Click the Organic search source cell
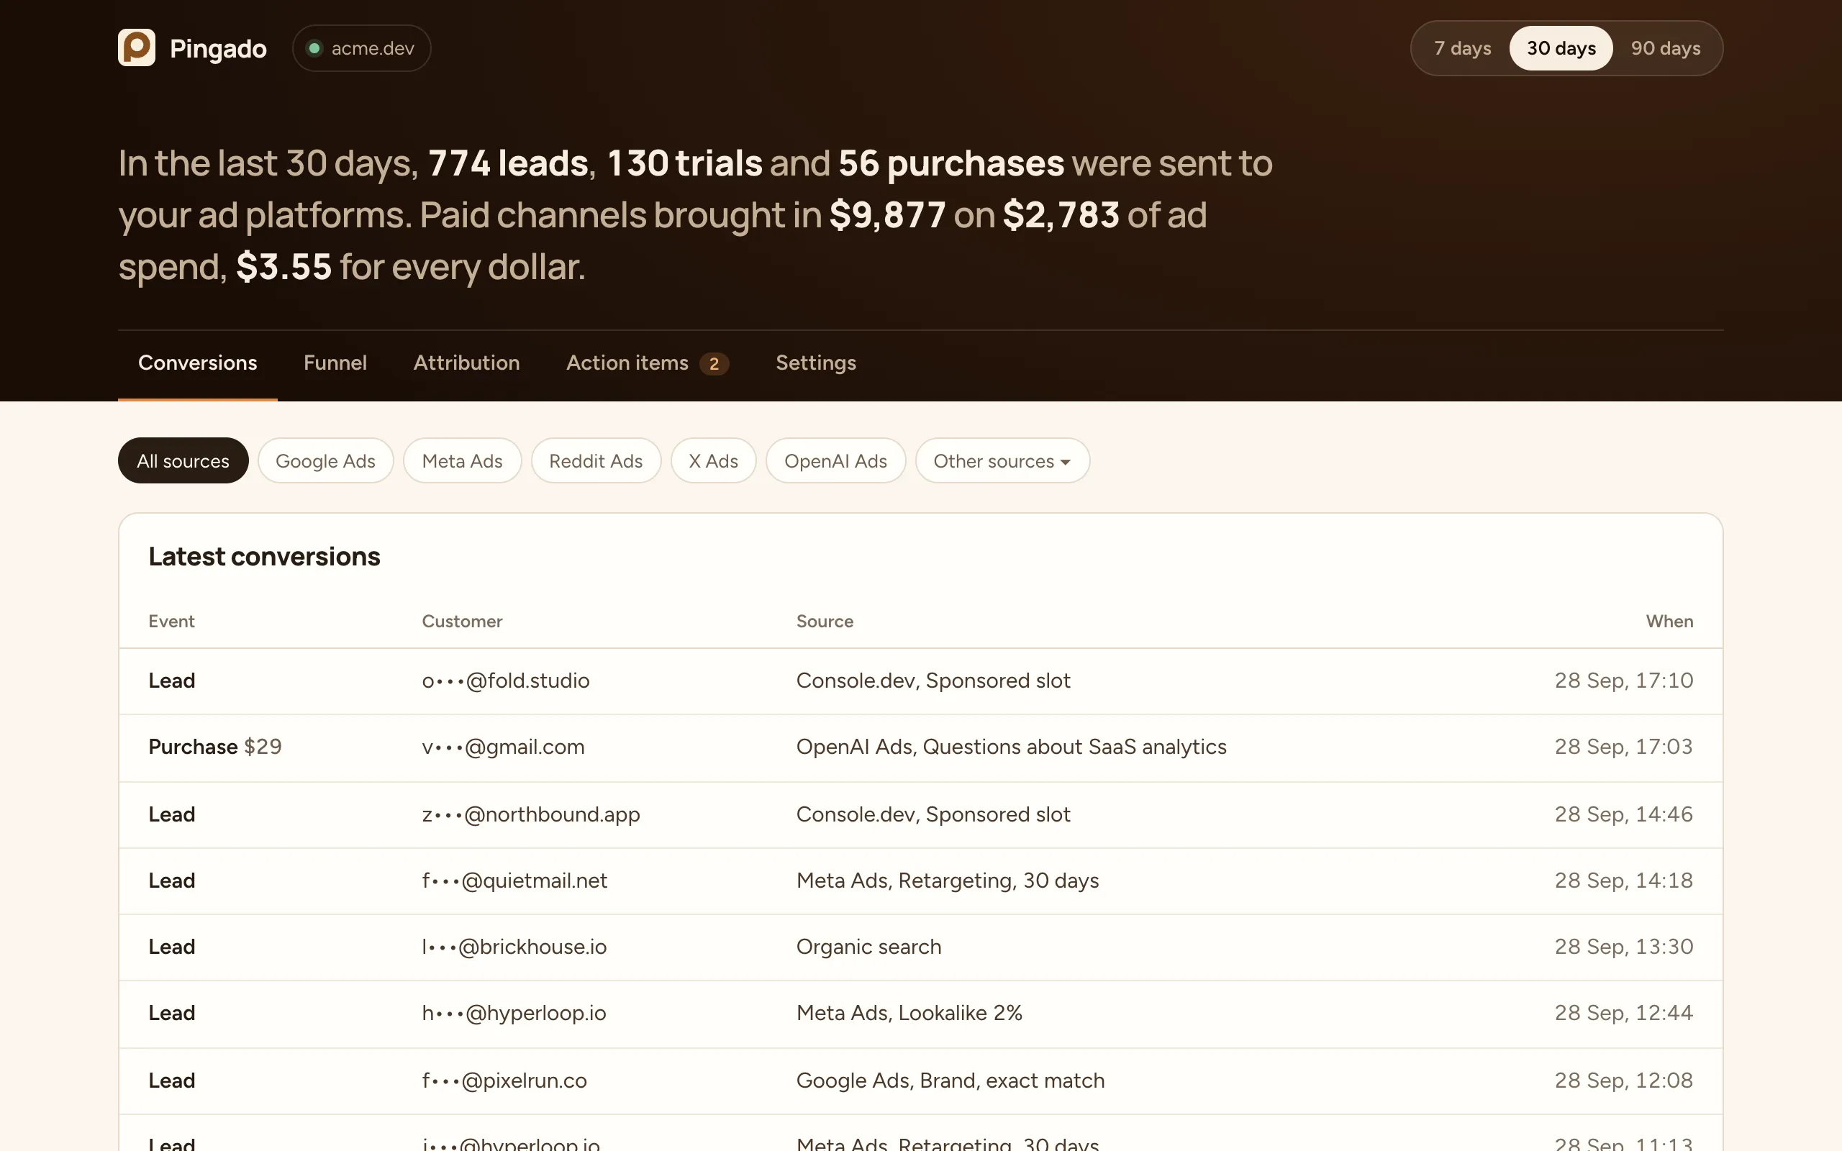 tap(868, 947)
